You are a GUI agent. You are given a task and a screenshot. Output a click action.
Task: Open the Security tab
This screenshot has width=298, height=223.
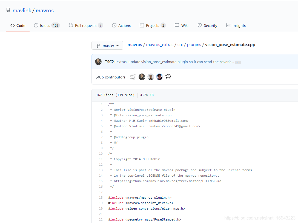pos(207,26)
